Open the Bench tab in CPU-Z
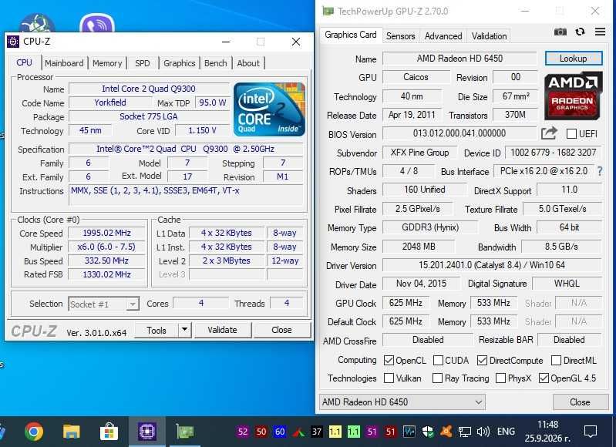 click(215, 63)
